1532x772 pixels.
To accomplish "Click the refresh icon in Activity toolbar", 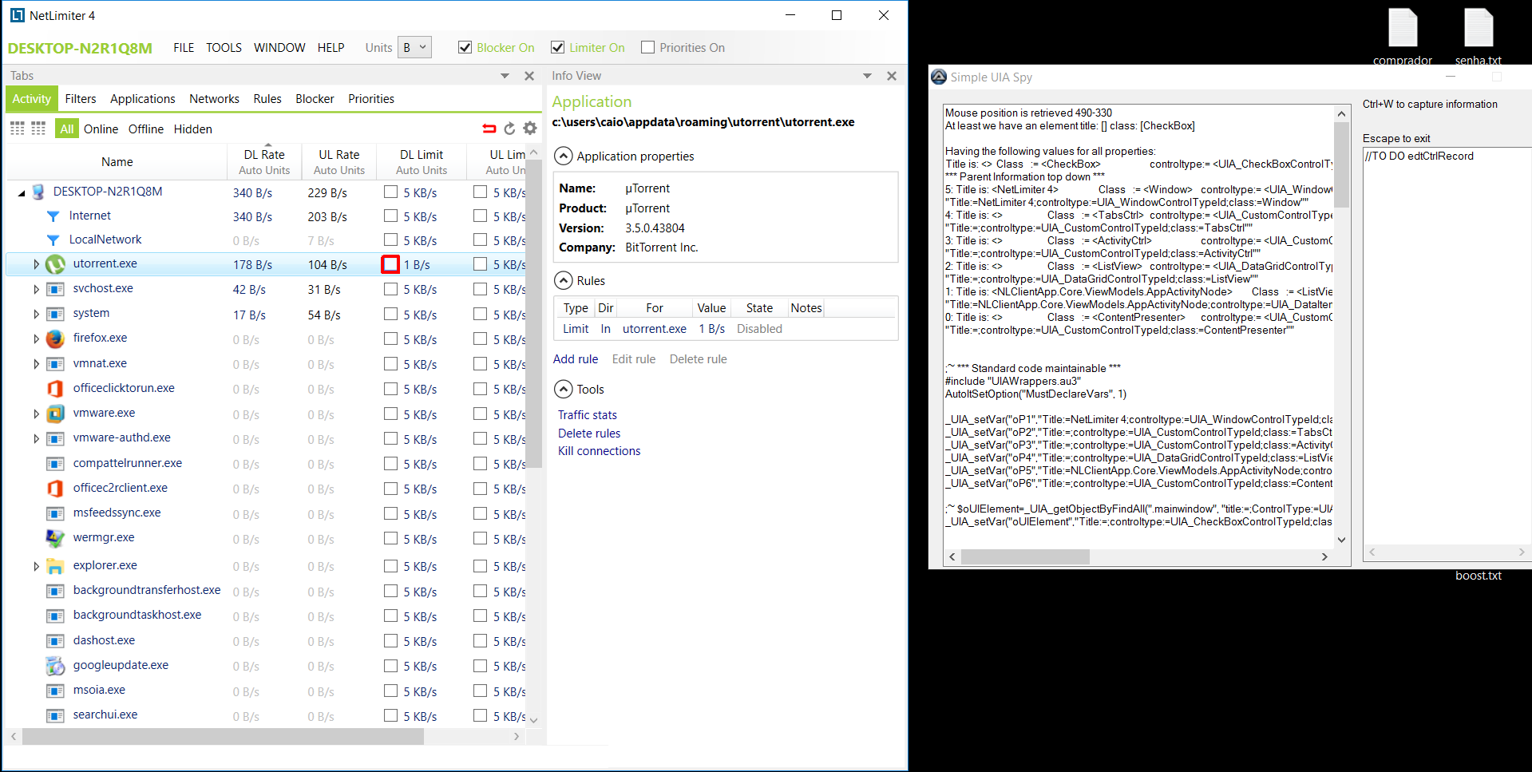I will 509,129.
